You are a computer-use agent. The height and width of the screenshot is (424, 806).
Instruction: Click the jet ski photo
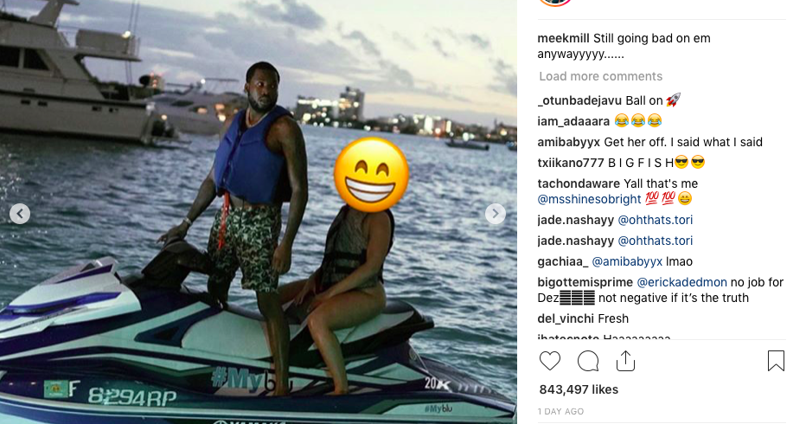pyautogui.click(x=258, y=212)
